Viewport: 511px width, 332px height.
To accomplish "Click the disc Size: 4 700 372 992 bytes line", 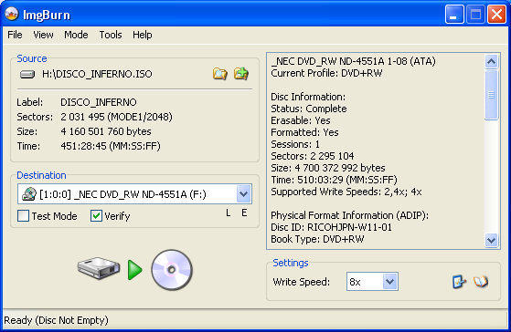I will coord(328,168).
